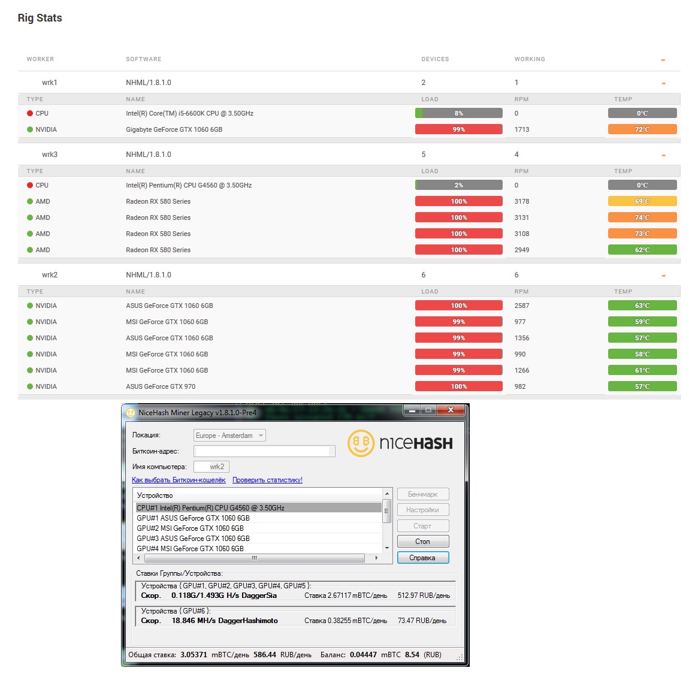Collapse all workers from header minus icon
The width and height of the screenshot is (689, 674).
pyautogui.click(x=663, y=60)
